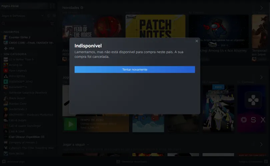Open the Among Us x Ace Attorney news card

219,31
